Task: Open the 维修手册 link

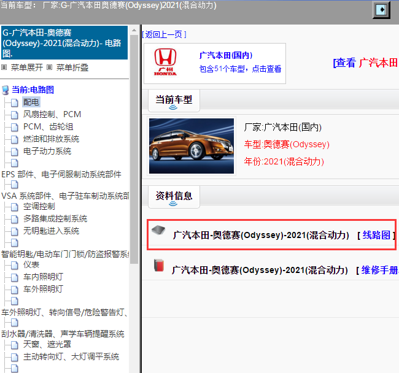Action: pyautogui.click(x=379, y=270)
